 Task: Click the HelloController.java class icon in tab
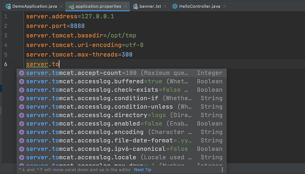pos(175,6)
